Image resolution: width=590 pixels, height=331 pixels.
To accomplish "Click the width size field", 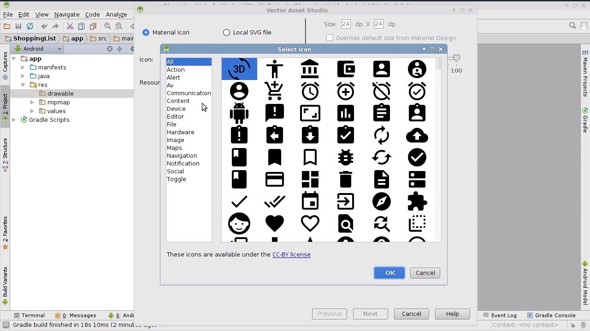I will point(346,24).
